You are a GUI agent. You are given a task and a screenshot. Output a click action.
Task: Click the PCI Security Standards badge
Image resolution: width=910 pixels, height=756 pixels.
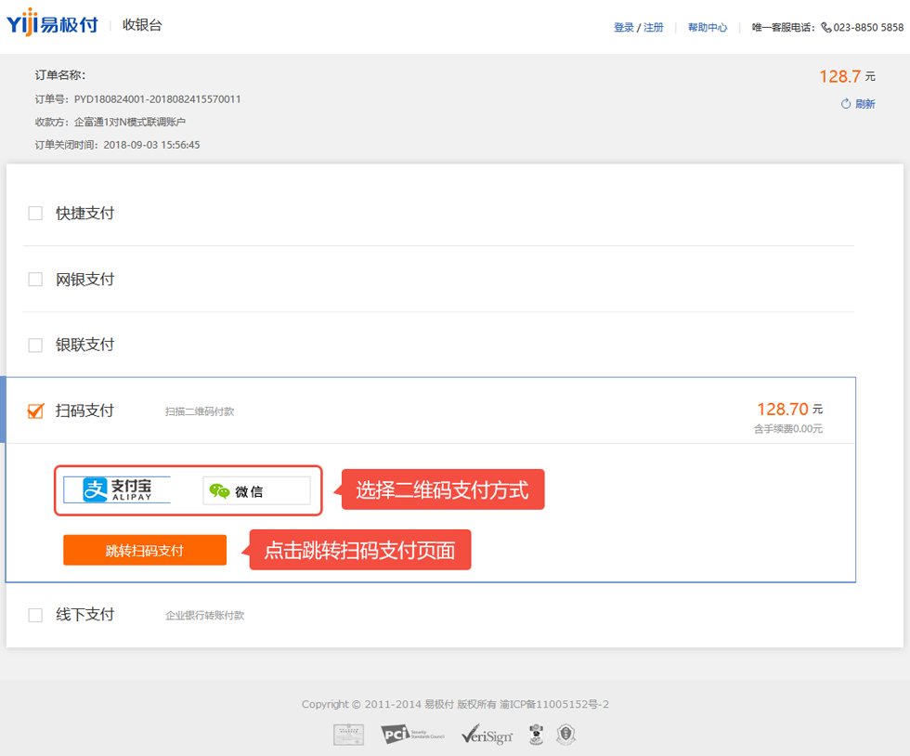412,735
